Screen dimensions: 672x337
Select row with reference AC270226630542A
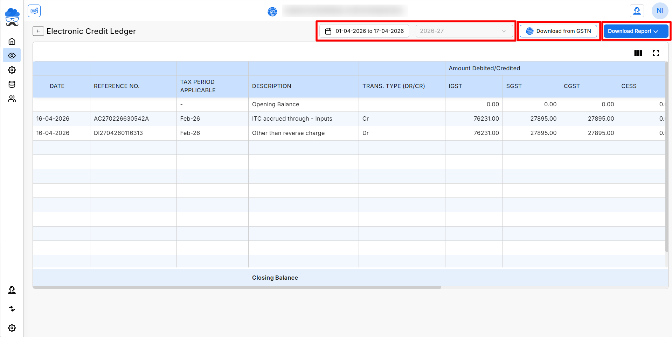click(x=121, y=119)
